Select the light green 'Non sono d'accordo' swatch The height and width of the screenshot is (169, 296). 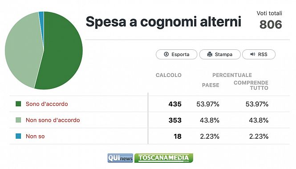(18, 120)
